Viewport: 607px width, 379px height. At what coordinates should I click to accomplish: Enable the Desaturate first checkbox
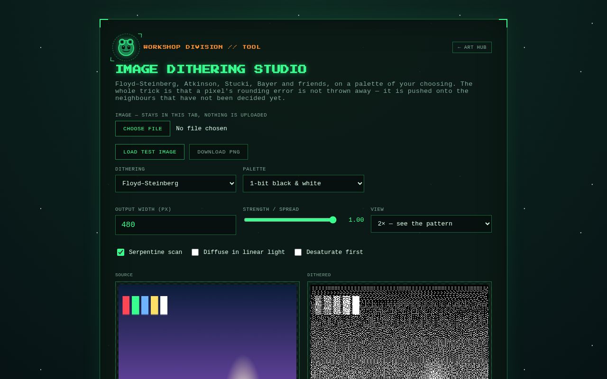(298, 252)
